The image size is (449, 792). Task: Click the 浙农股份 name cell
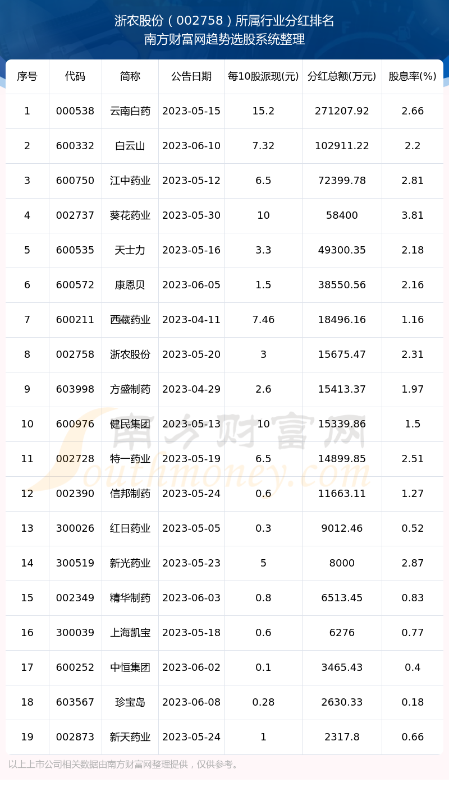pyautogui.click(x=130, y=354)
